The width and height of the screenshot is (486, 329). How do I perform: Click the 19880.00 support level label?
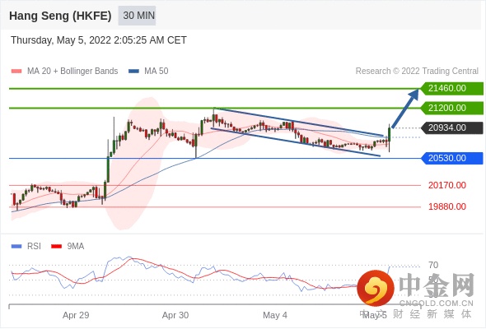[x=447, y=206]
